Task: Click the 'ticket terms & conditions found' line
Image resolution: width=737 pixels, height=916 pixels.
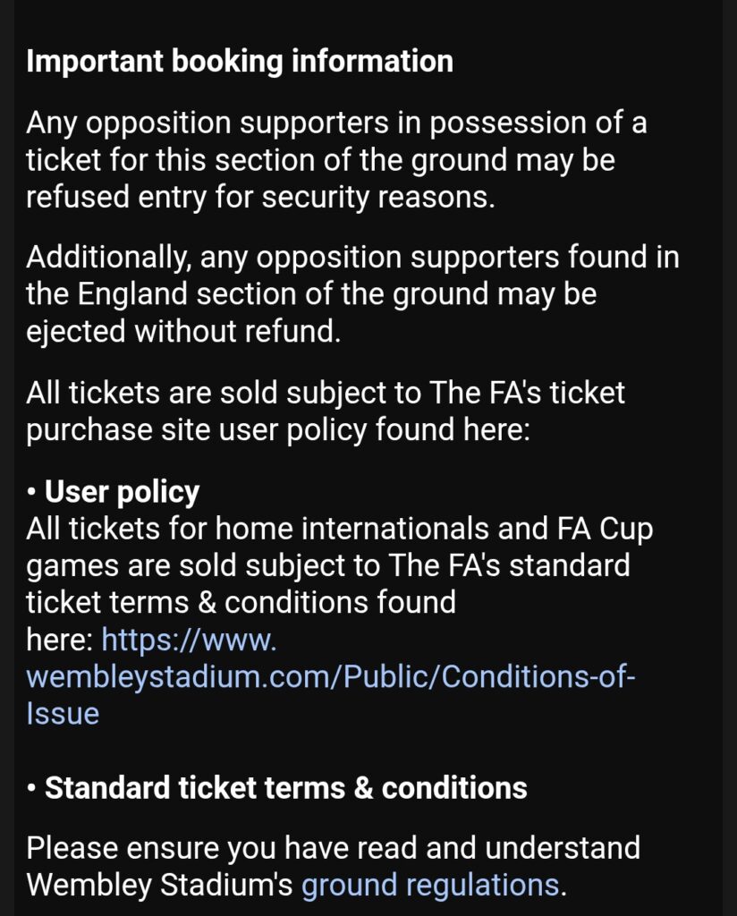Action: [241, 602]
